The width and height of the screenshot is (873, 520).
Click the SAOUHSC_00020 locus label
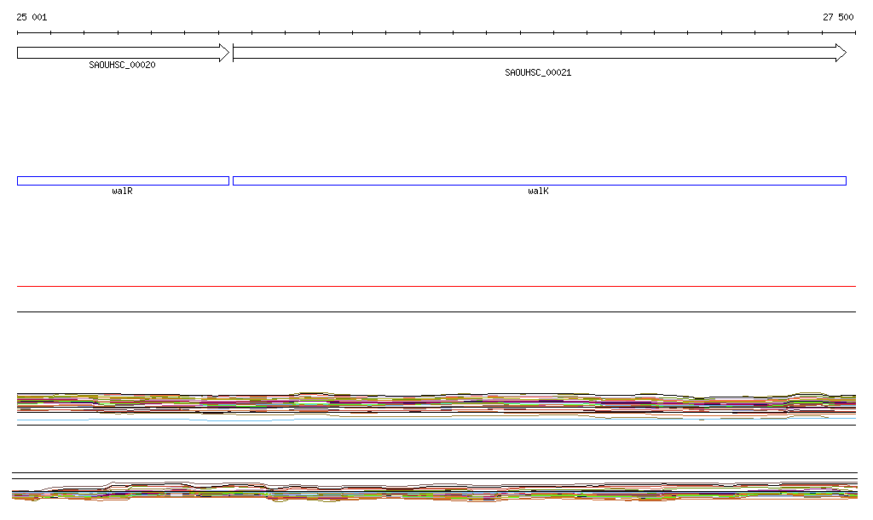point(122,66)
